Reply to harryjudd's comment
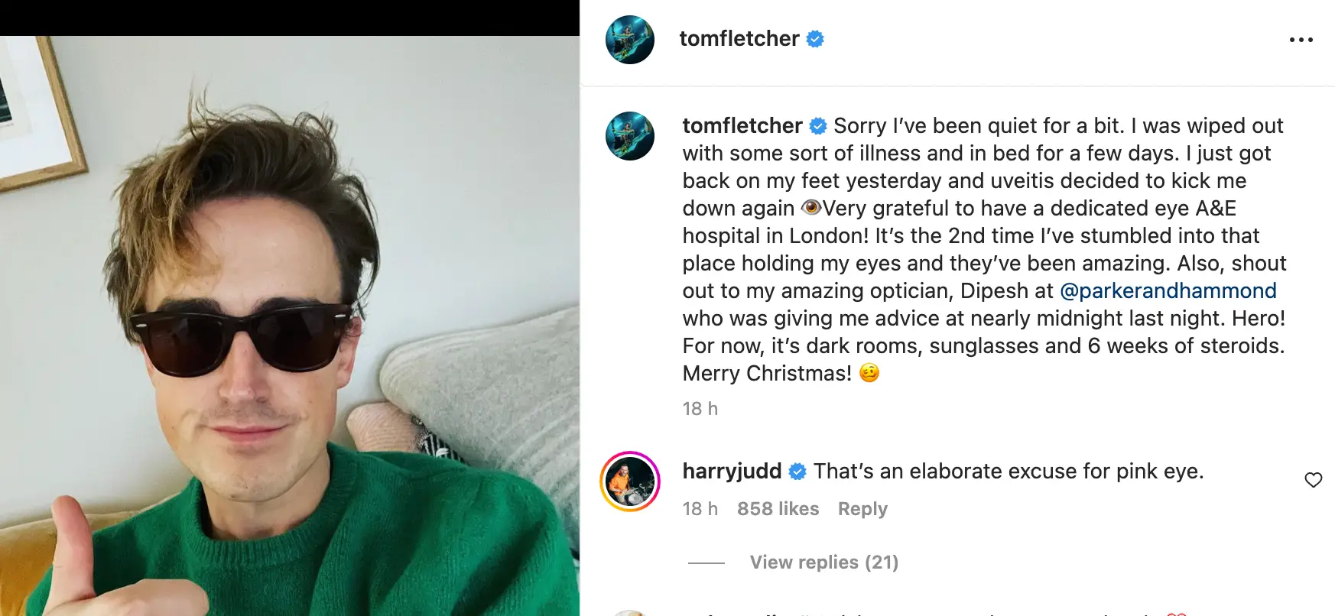The image size is (1335, 616). pos(862,508)
